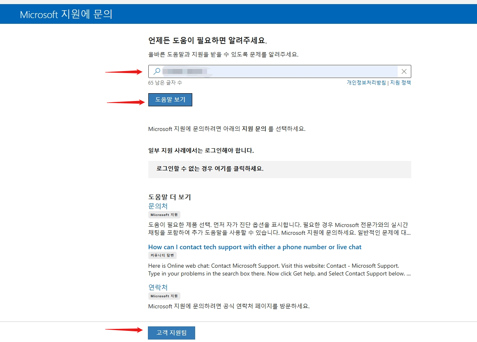Click the 고객 지원팀 button
Screen dimensions: 477x342
[x=171, y=333]
